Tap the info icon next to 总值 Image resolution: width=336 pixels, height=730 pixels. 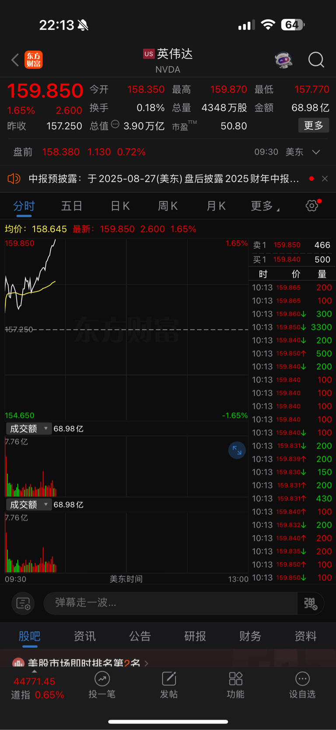coord(115,124)
